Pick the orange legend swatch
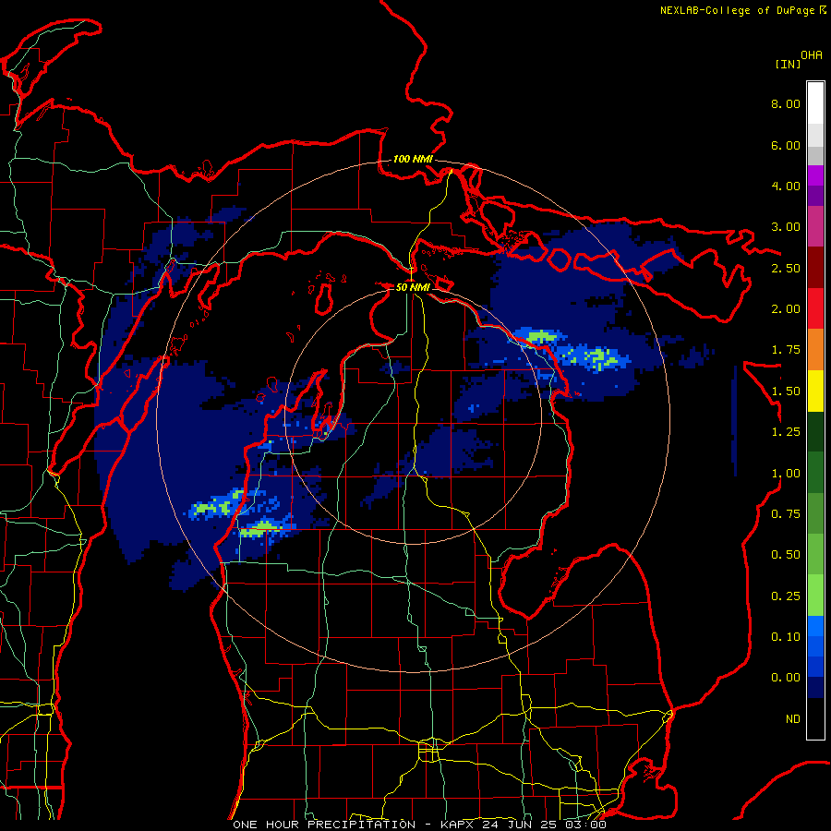This screenshot has width=831, height=831. coord(815,350)
